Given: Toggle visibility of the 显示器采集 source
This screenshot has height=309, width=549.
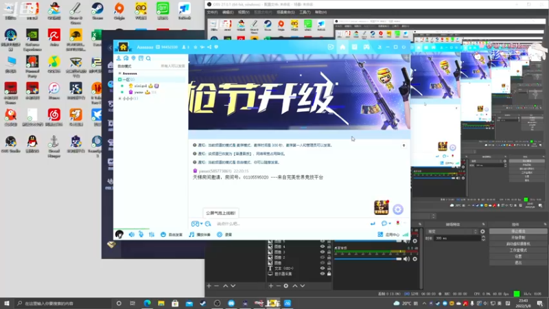Looking at the screenshot, I should click(x=323, y=273).
